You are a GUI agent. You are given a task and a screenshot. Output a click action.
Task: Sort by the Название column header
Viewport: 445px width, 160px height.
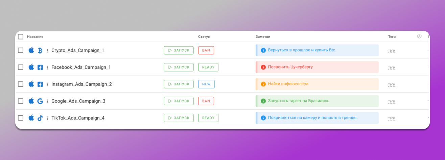point(35,36)
